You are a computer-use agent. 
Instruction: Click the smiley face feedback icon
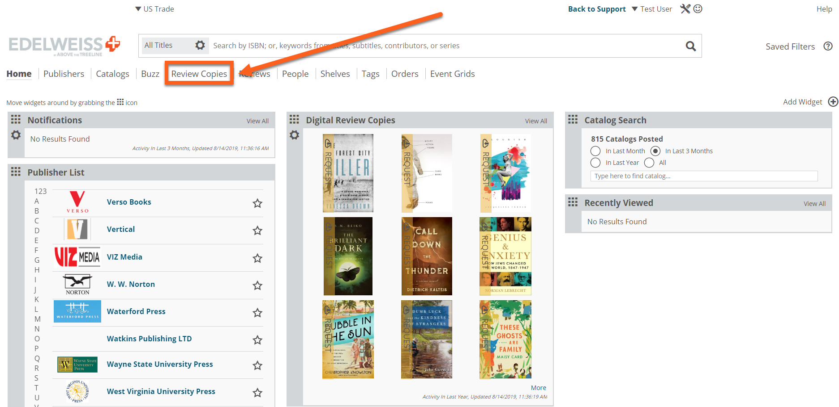coord(698,9)
